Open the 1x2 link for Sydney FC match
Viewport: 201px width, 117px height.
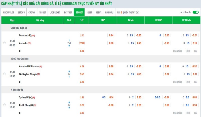(x=195, y=113)
